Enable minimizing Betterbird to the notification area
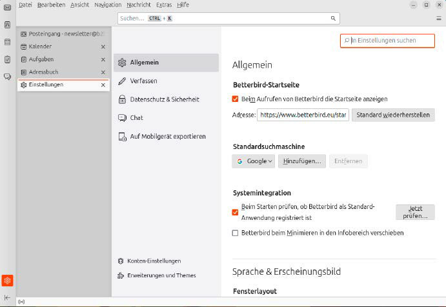Screen dimensions: 446x307 click(x=235, y=233)
